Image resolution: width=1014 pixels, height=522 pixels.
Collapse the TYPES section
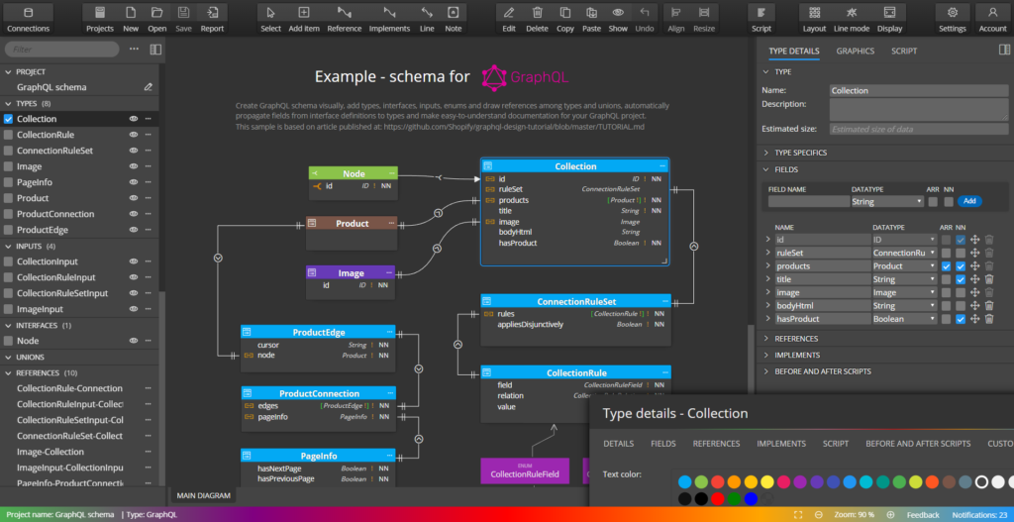(x=8, y=103)
